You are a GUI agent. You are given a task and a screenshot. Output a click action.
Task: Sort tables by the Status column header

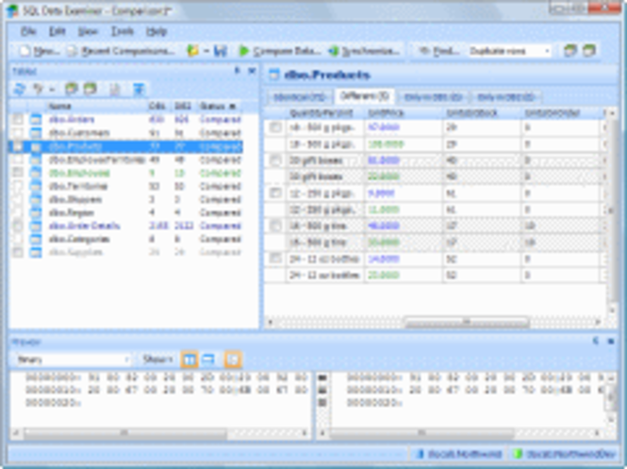point(220,106)
